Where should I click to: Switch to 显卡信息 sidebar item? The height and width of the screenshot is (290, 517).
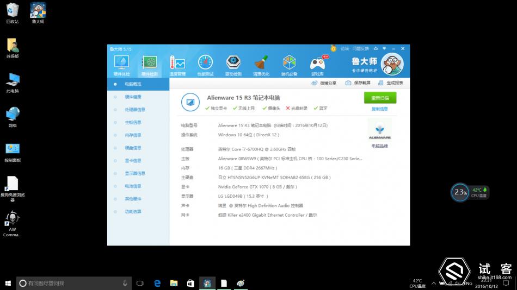point(133,161)
